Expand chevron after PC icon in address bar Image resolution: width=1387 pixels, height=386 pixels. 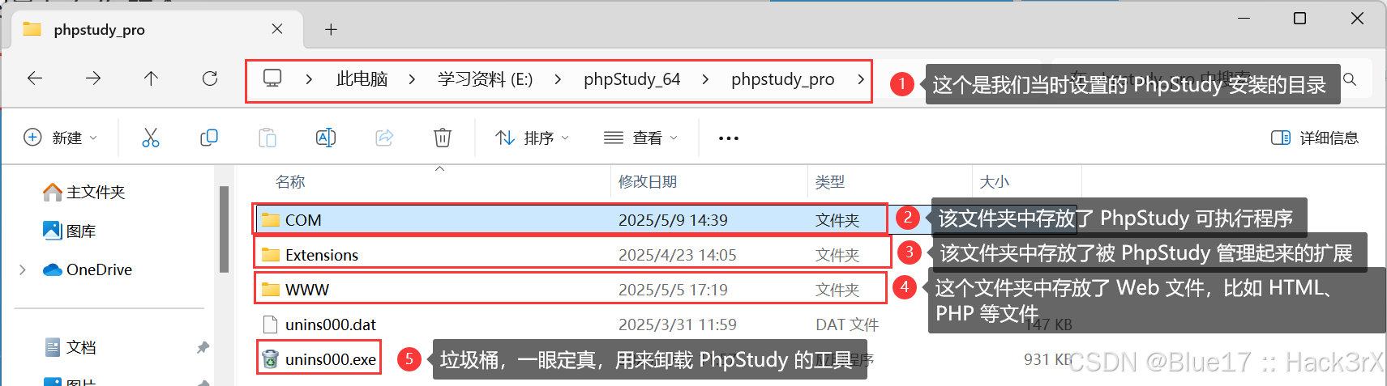click(310, 79)
